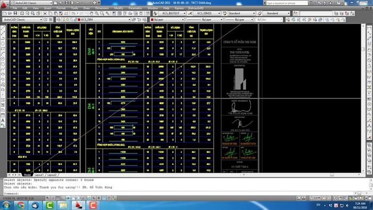Open AutoCAD Classic workspace dropdown in title bar
This screenshot has height=210, width=373.
(51, 3)
